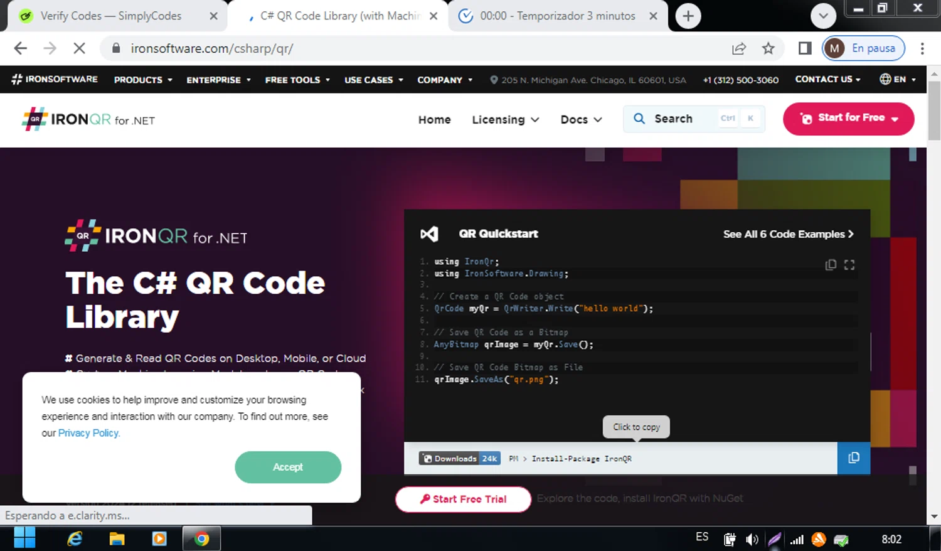
Task: Open See All 6 Code Examples link
Action: 788,234
